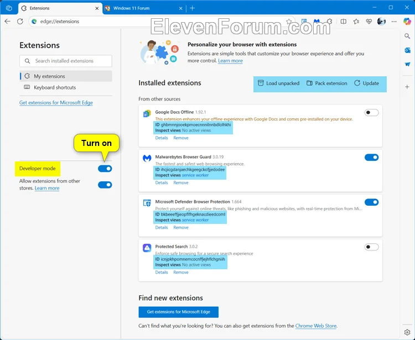Click the Microsoft Defender Browser Protection icon

pos(147,203)
